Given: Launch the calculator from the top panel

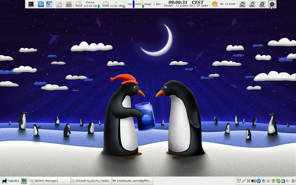Looking at the screenshot, I should point(69,4).
